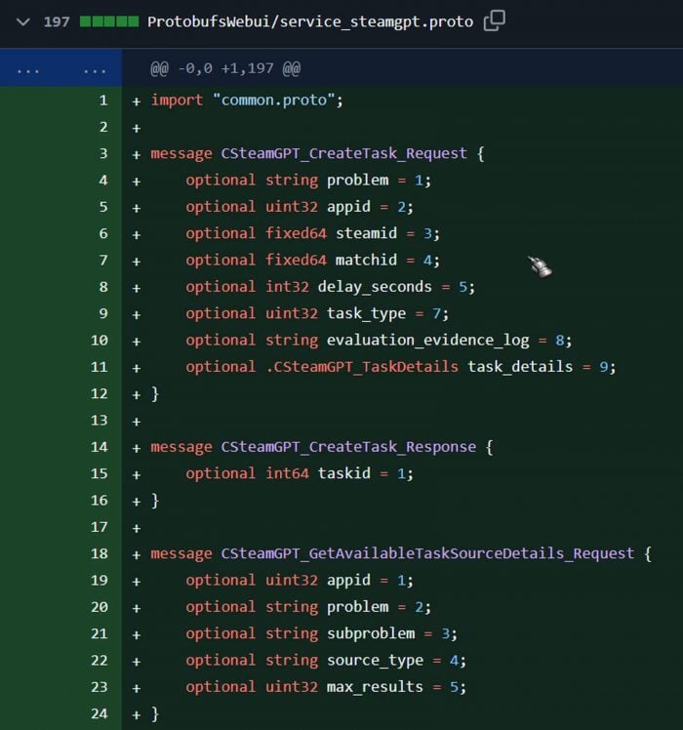Click the second ellipsis in hunk header
The height and width of the screenshot is (730, 683).
pyautogui.click(x=95, y=69)
